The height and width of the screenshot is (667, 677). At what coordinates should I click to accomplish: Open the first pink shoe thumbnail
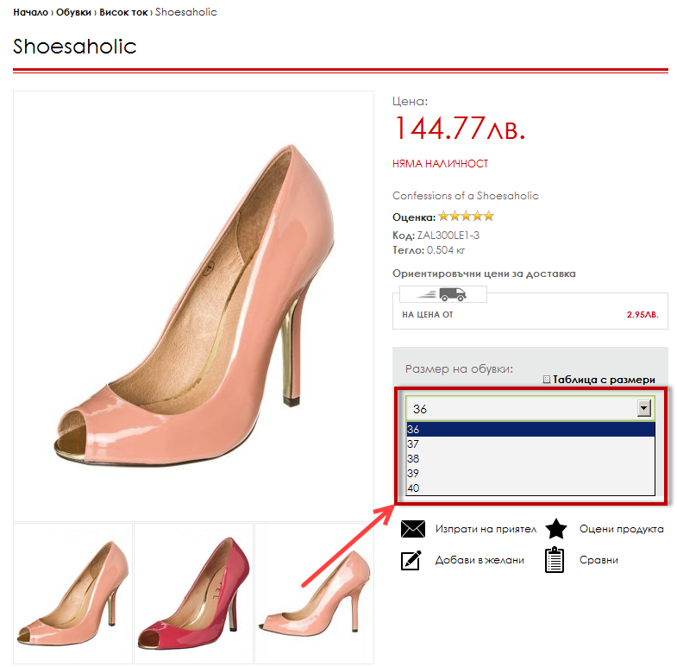[x=73, y=593]
